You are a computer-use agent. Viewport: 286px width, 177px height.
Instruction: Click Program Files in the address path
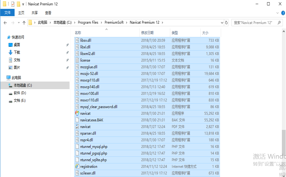pyautogui.click(x=88, y=22)
